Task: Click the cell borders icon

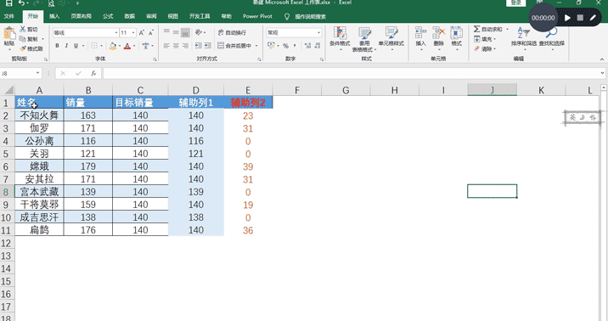Action: [94, 46]
